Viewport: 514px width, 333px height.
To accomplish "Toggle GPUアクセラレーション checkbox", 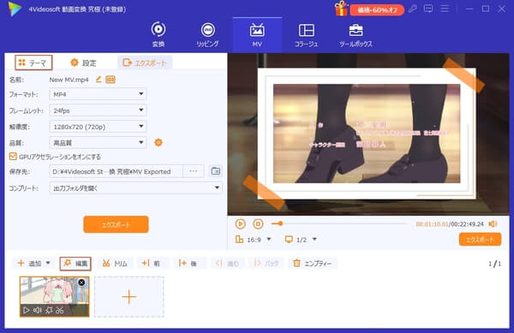I will (13, 157).
